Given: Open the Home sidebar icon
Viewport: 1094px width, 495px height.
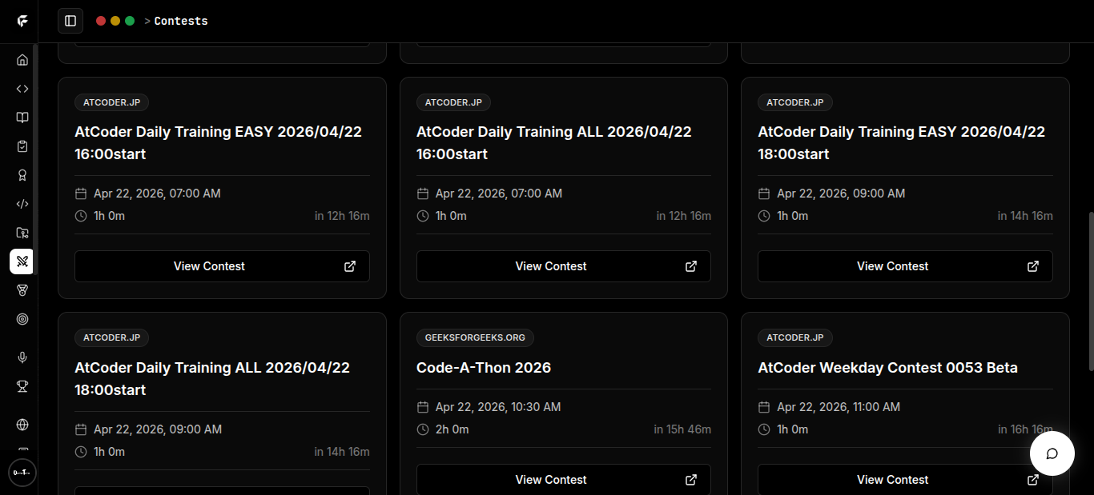Looking at the screenshot, I should (22, 60).
